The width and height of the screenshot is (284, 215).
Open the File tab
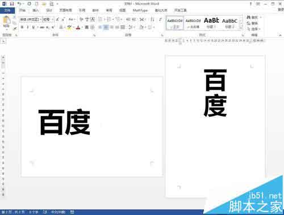click(x=7, y=10)
